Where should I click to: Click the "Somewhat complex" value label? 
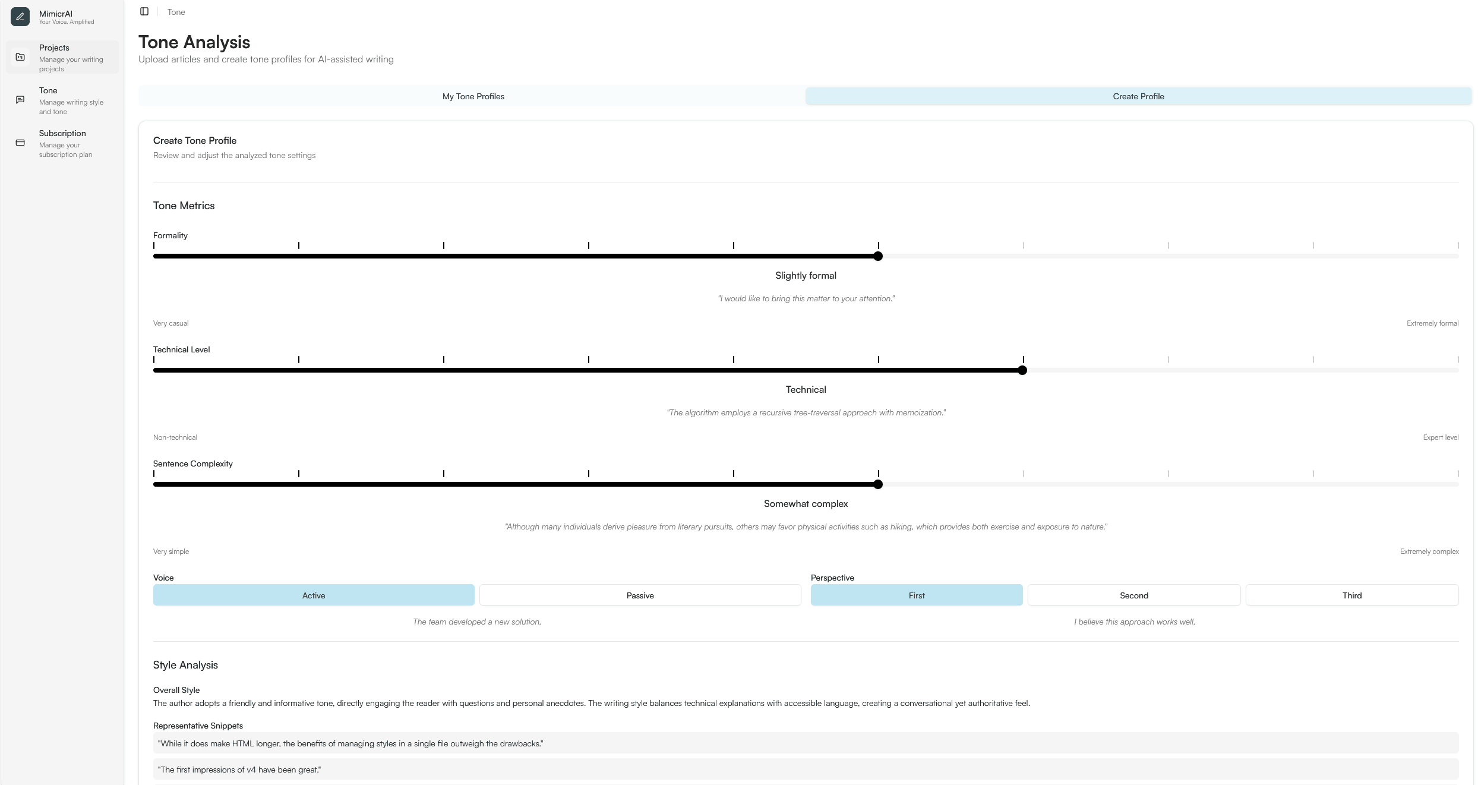[x=806, y=504]
